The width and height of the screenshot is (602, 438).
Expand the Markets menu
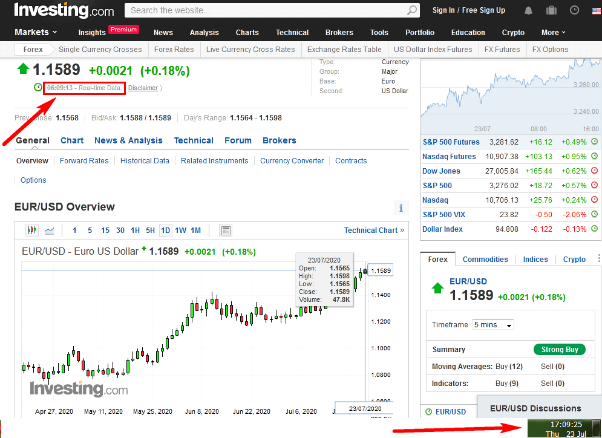click(36, 32)
